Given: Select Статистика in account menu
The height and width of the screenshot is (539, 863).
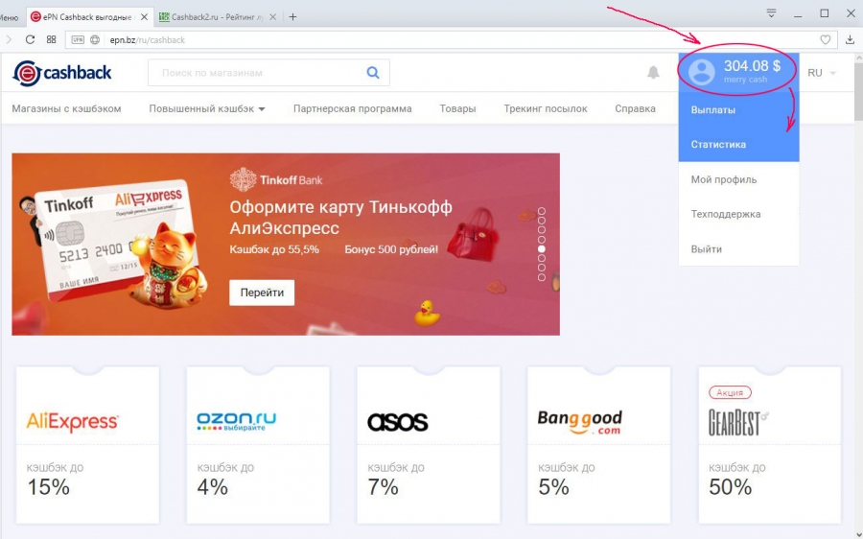Looking at the screenshot, I should (738, 144).
